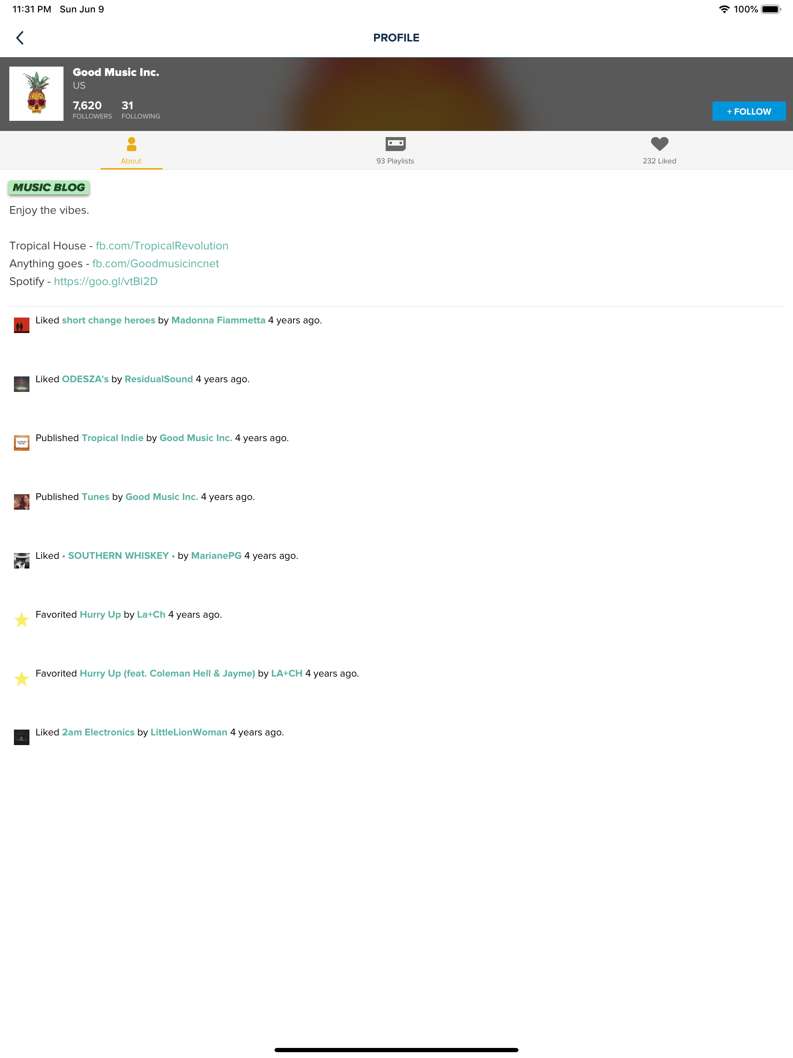This screenshot has width=793, height=1058.
Task: Open Hurry Up track by La+Ch
Action: click(x=100, y=614)
